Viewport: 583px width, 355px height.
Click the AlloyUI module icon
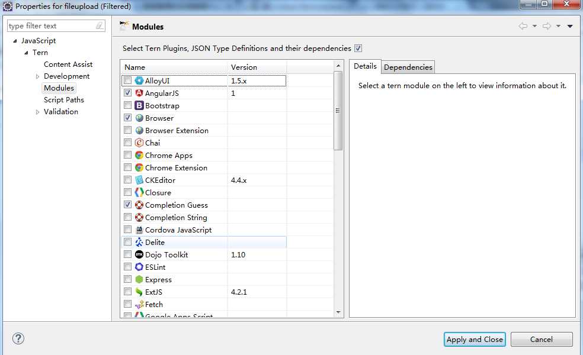[x=139, y=80]
